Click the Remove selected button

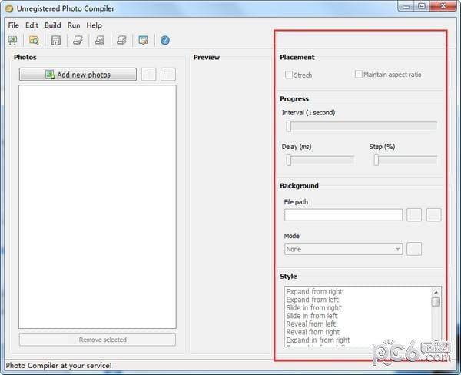tap(98, 340)
